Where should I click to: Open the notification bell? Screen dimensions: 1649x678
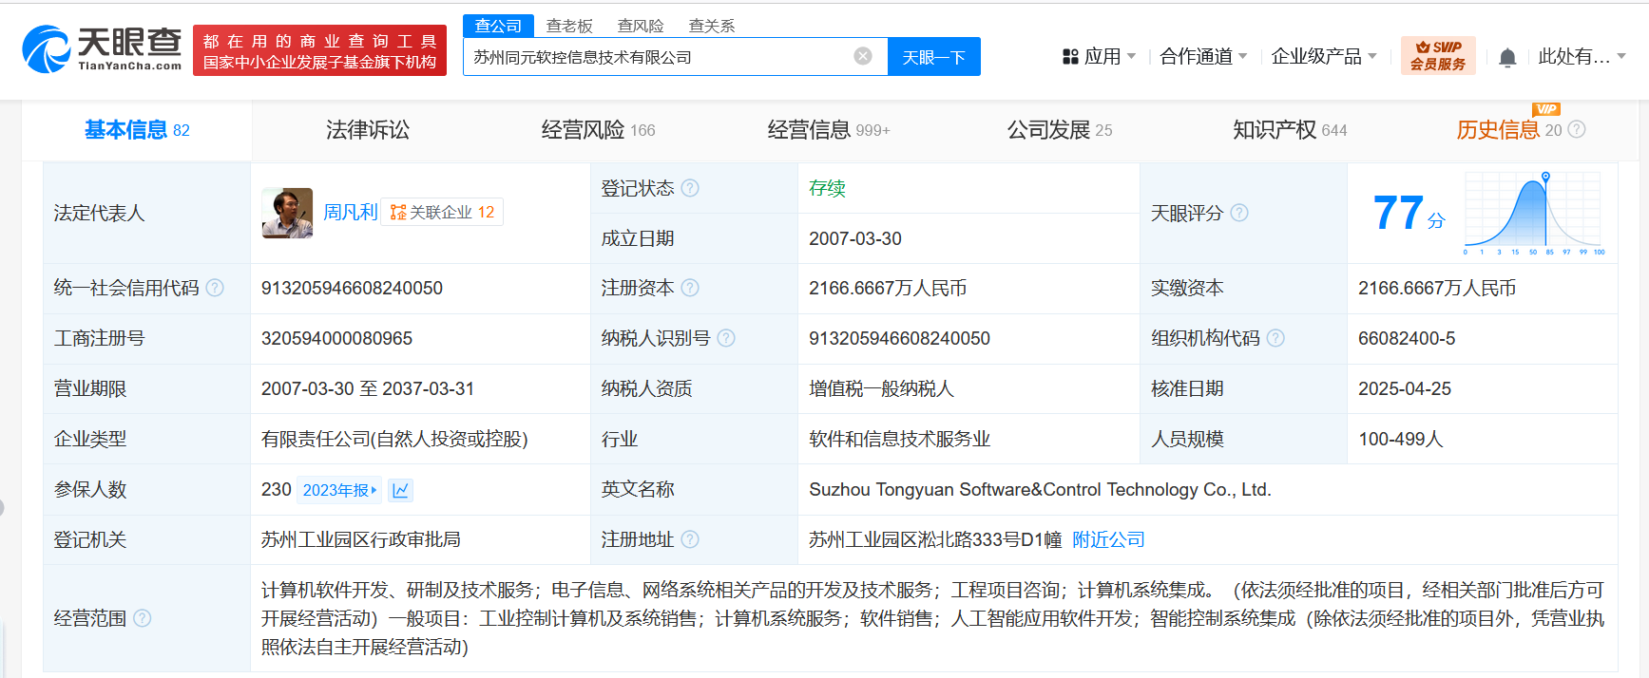(1507, 58)
